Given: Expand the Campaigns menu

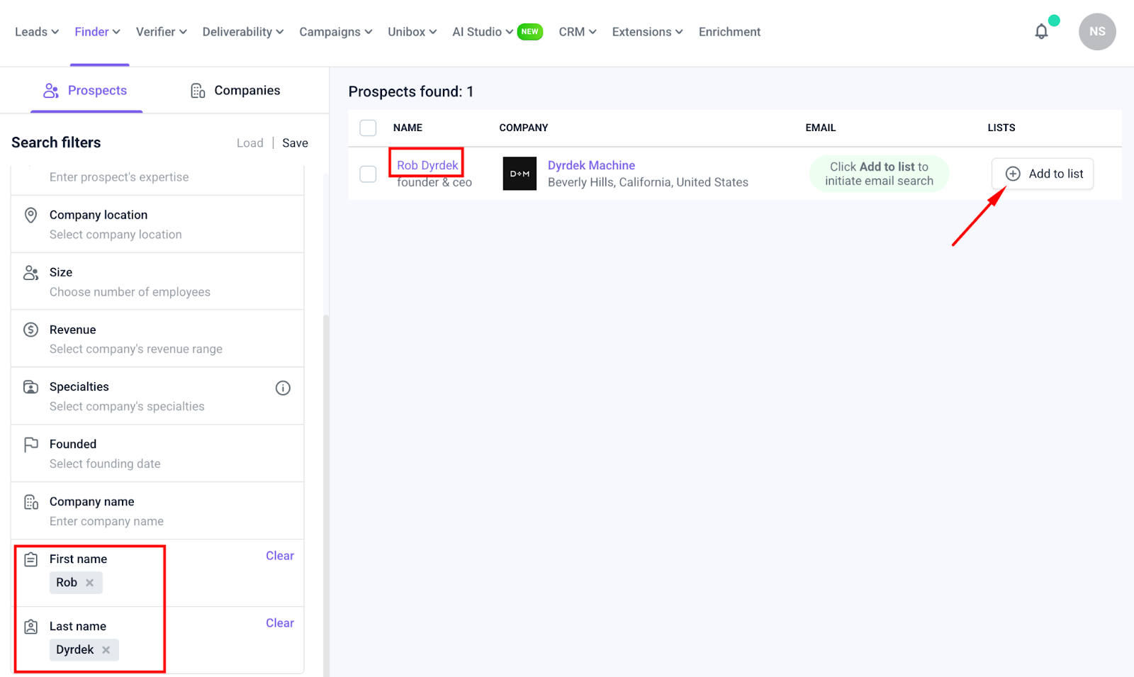Looking at the screenshot, I should (x=336, y=32).
